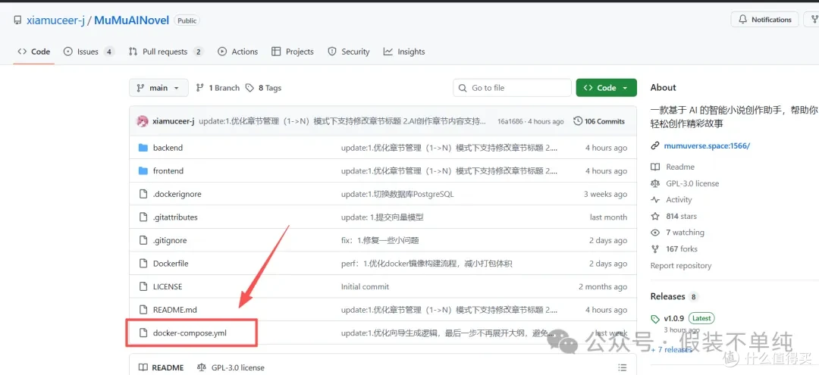Image resolution: width=819 pixels, height=375 pixels.
Task: Open the .dockerignore file
Action: click(x=177, y=194)
